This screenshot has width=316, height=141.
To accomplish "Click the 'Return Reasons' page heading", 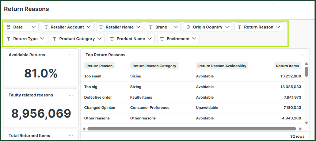I will click(26, 9).
